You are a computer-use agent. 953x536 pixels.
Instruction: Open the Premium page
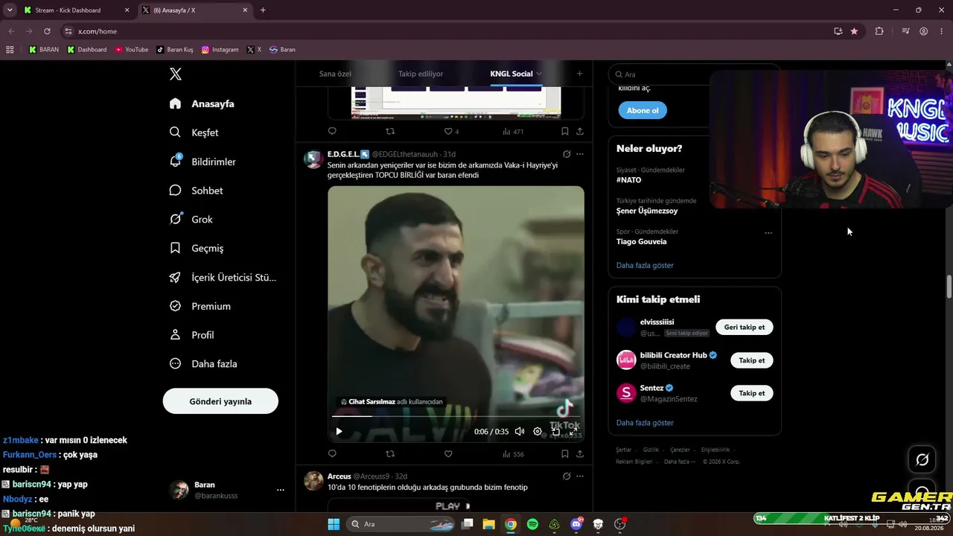pos(200,306)
